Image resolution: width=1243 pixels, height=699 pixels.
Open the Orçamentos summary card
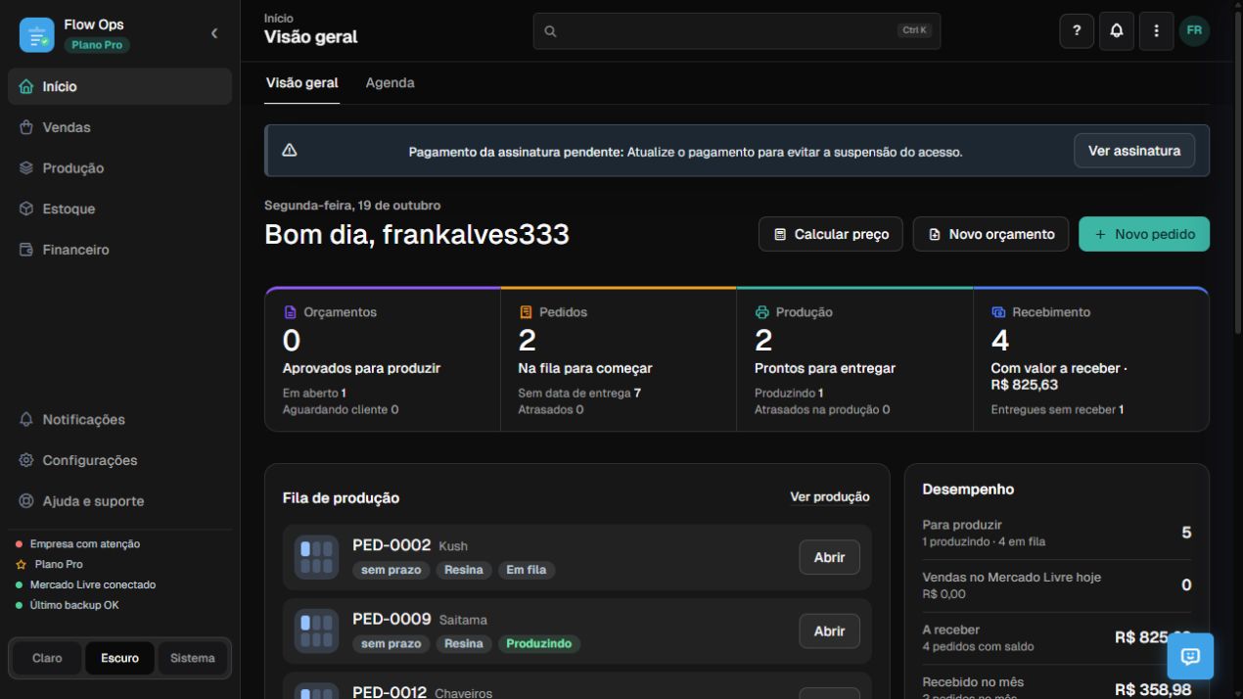[x=383, y=359]
